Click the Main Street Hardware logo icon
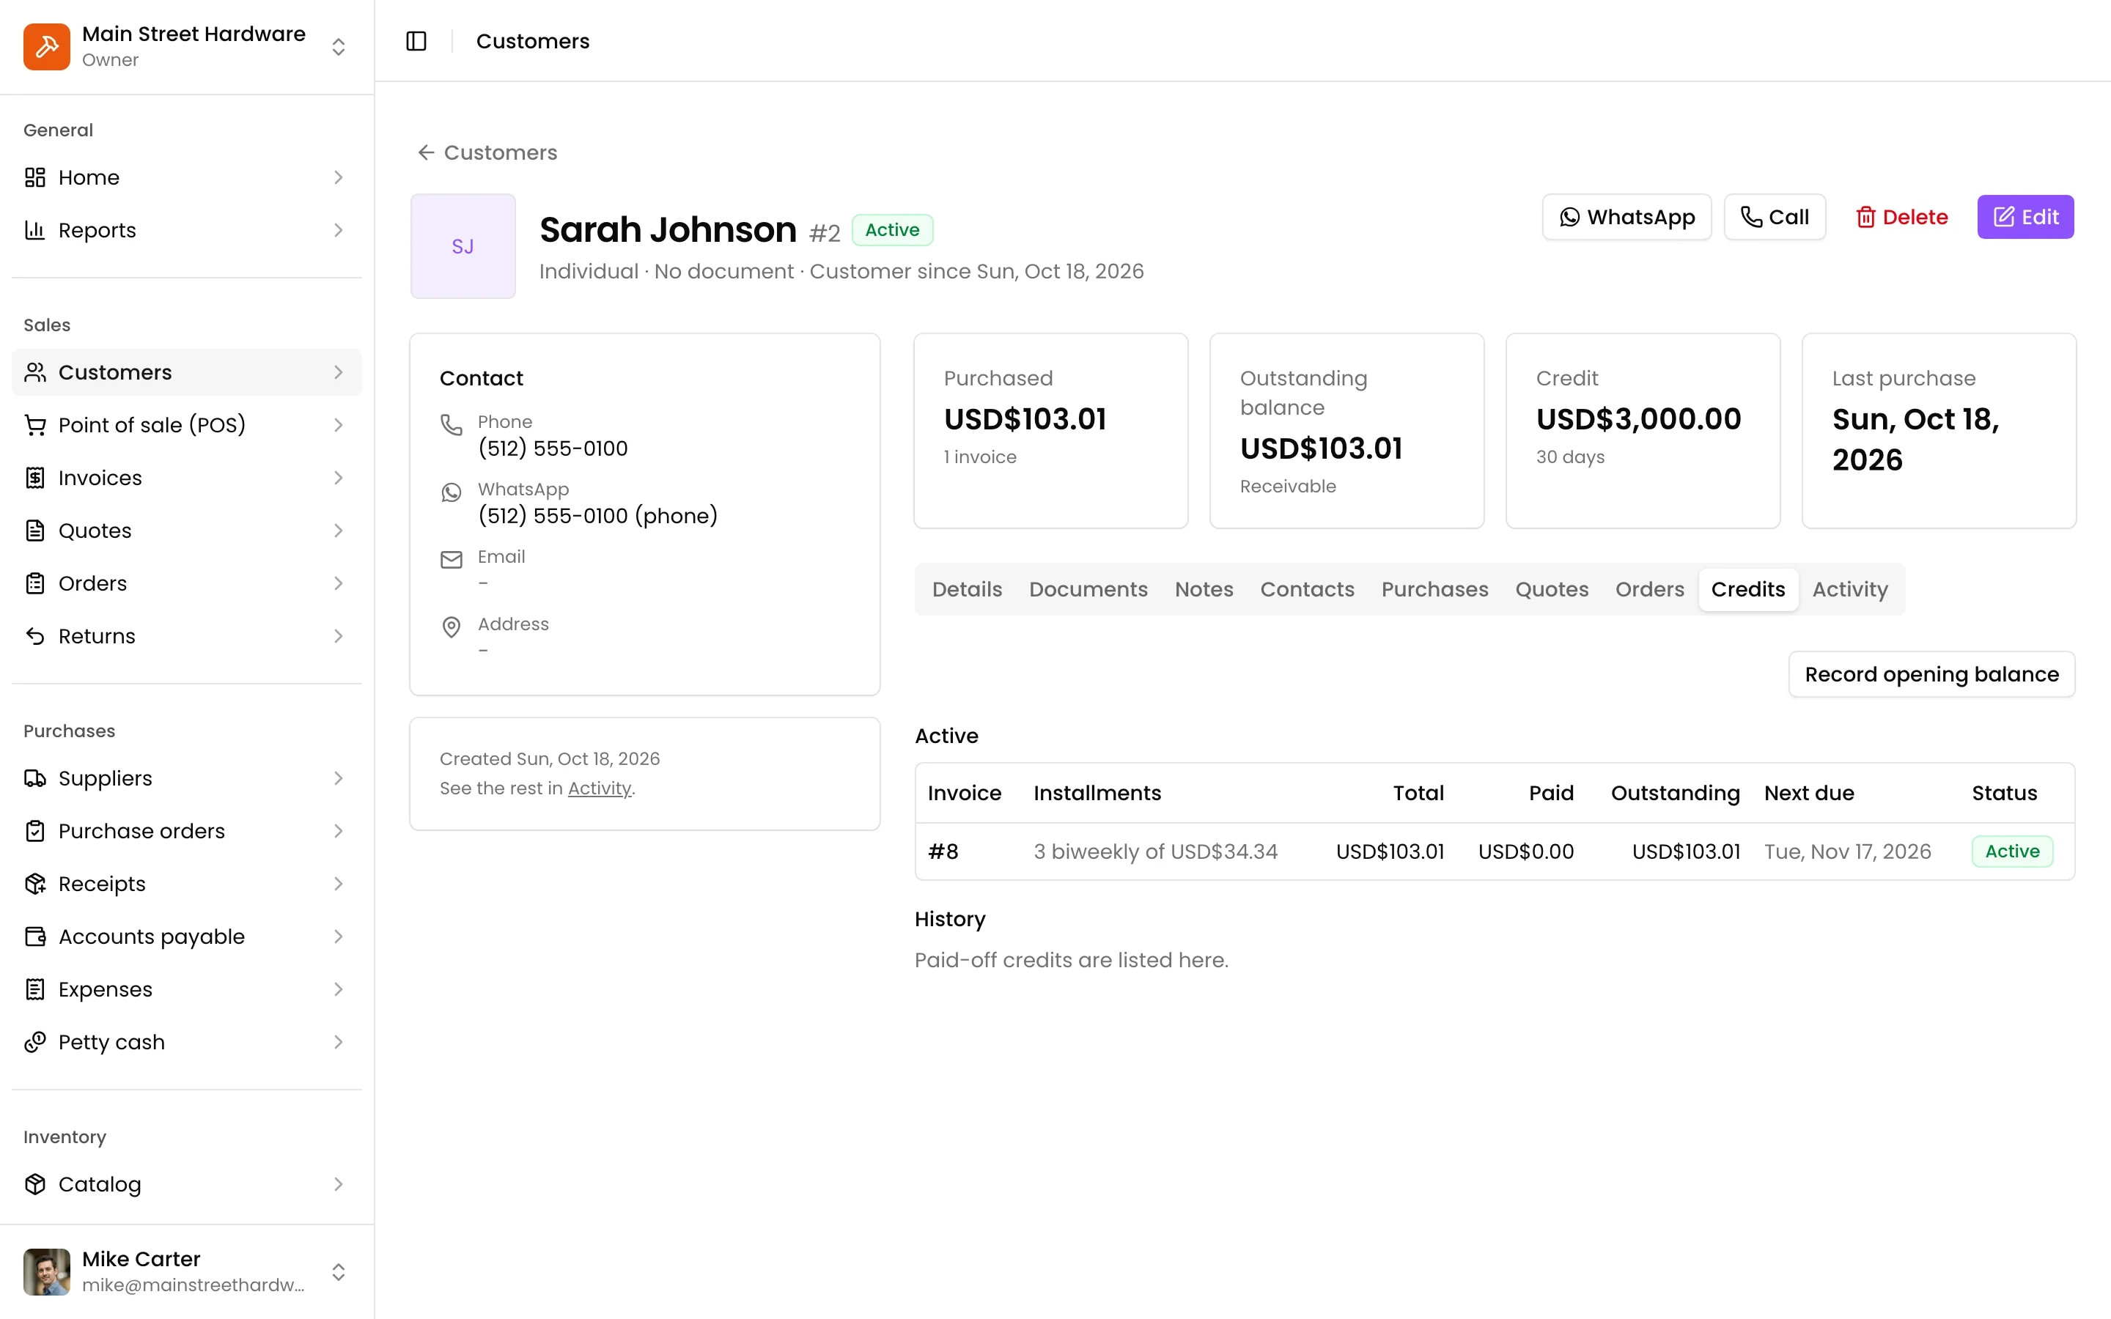The image size is (2111, 1319). tap(47, 46)
